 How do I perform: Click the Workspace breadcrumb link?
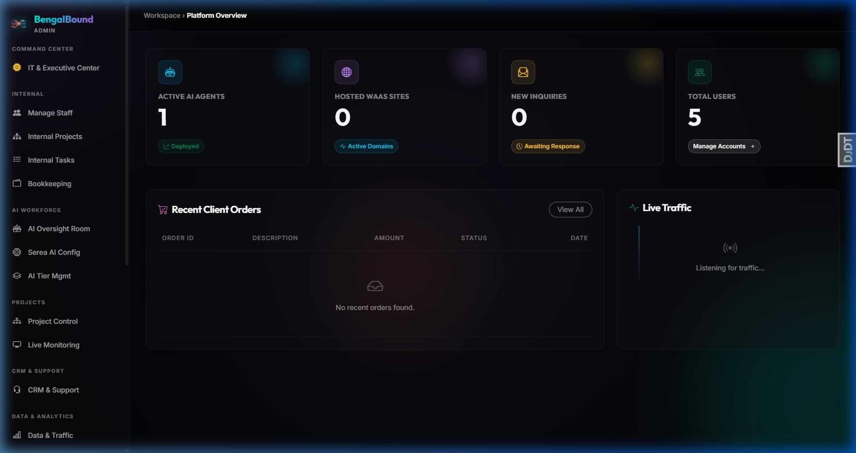click(162, 16)
